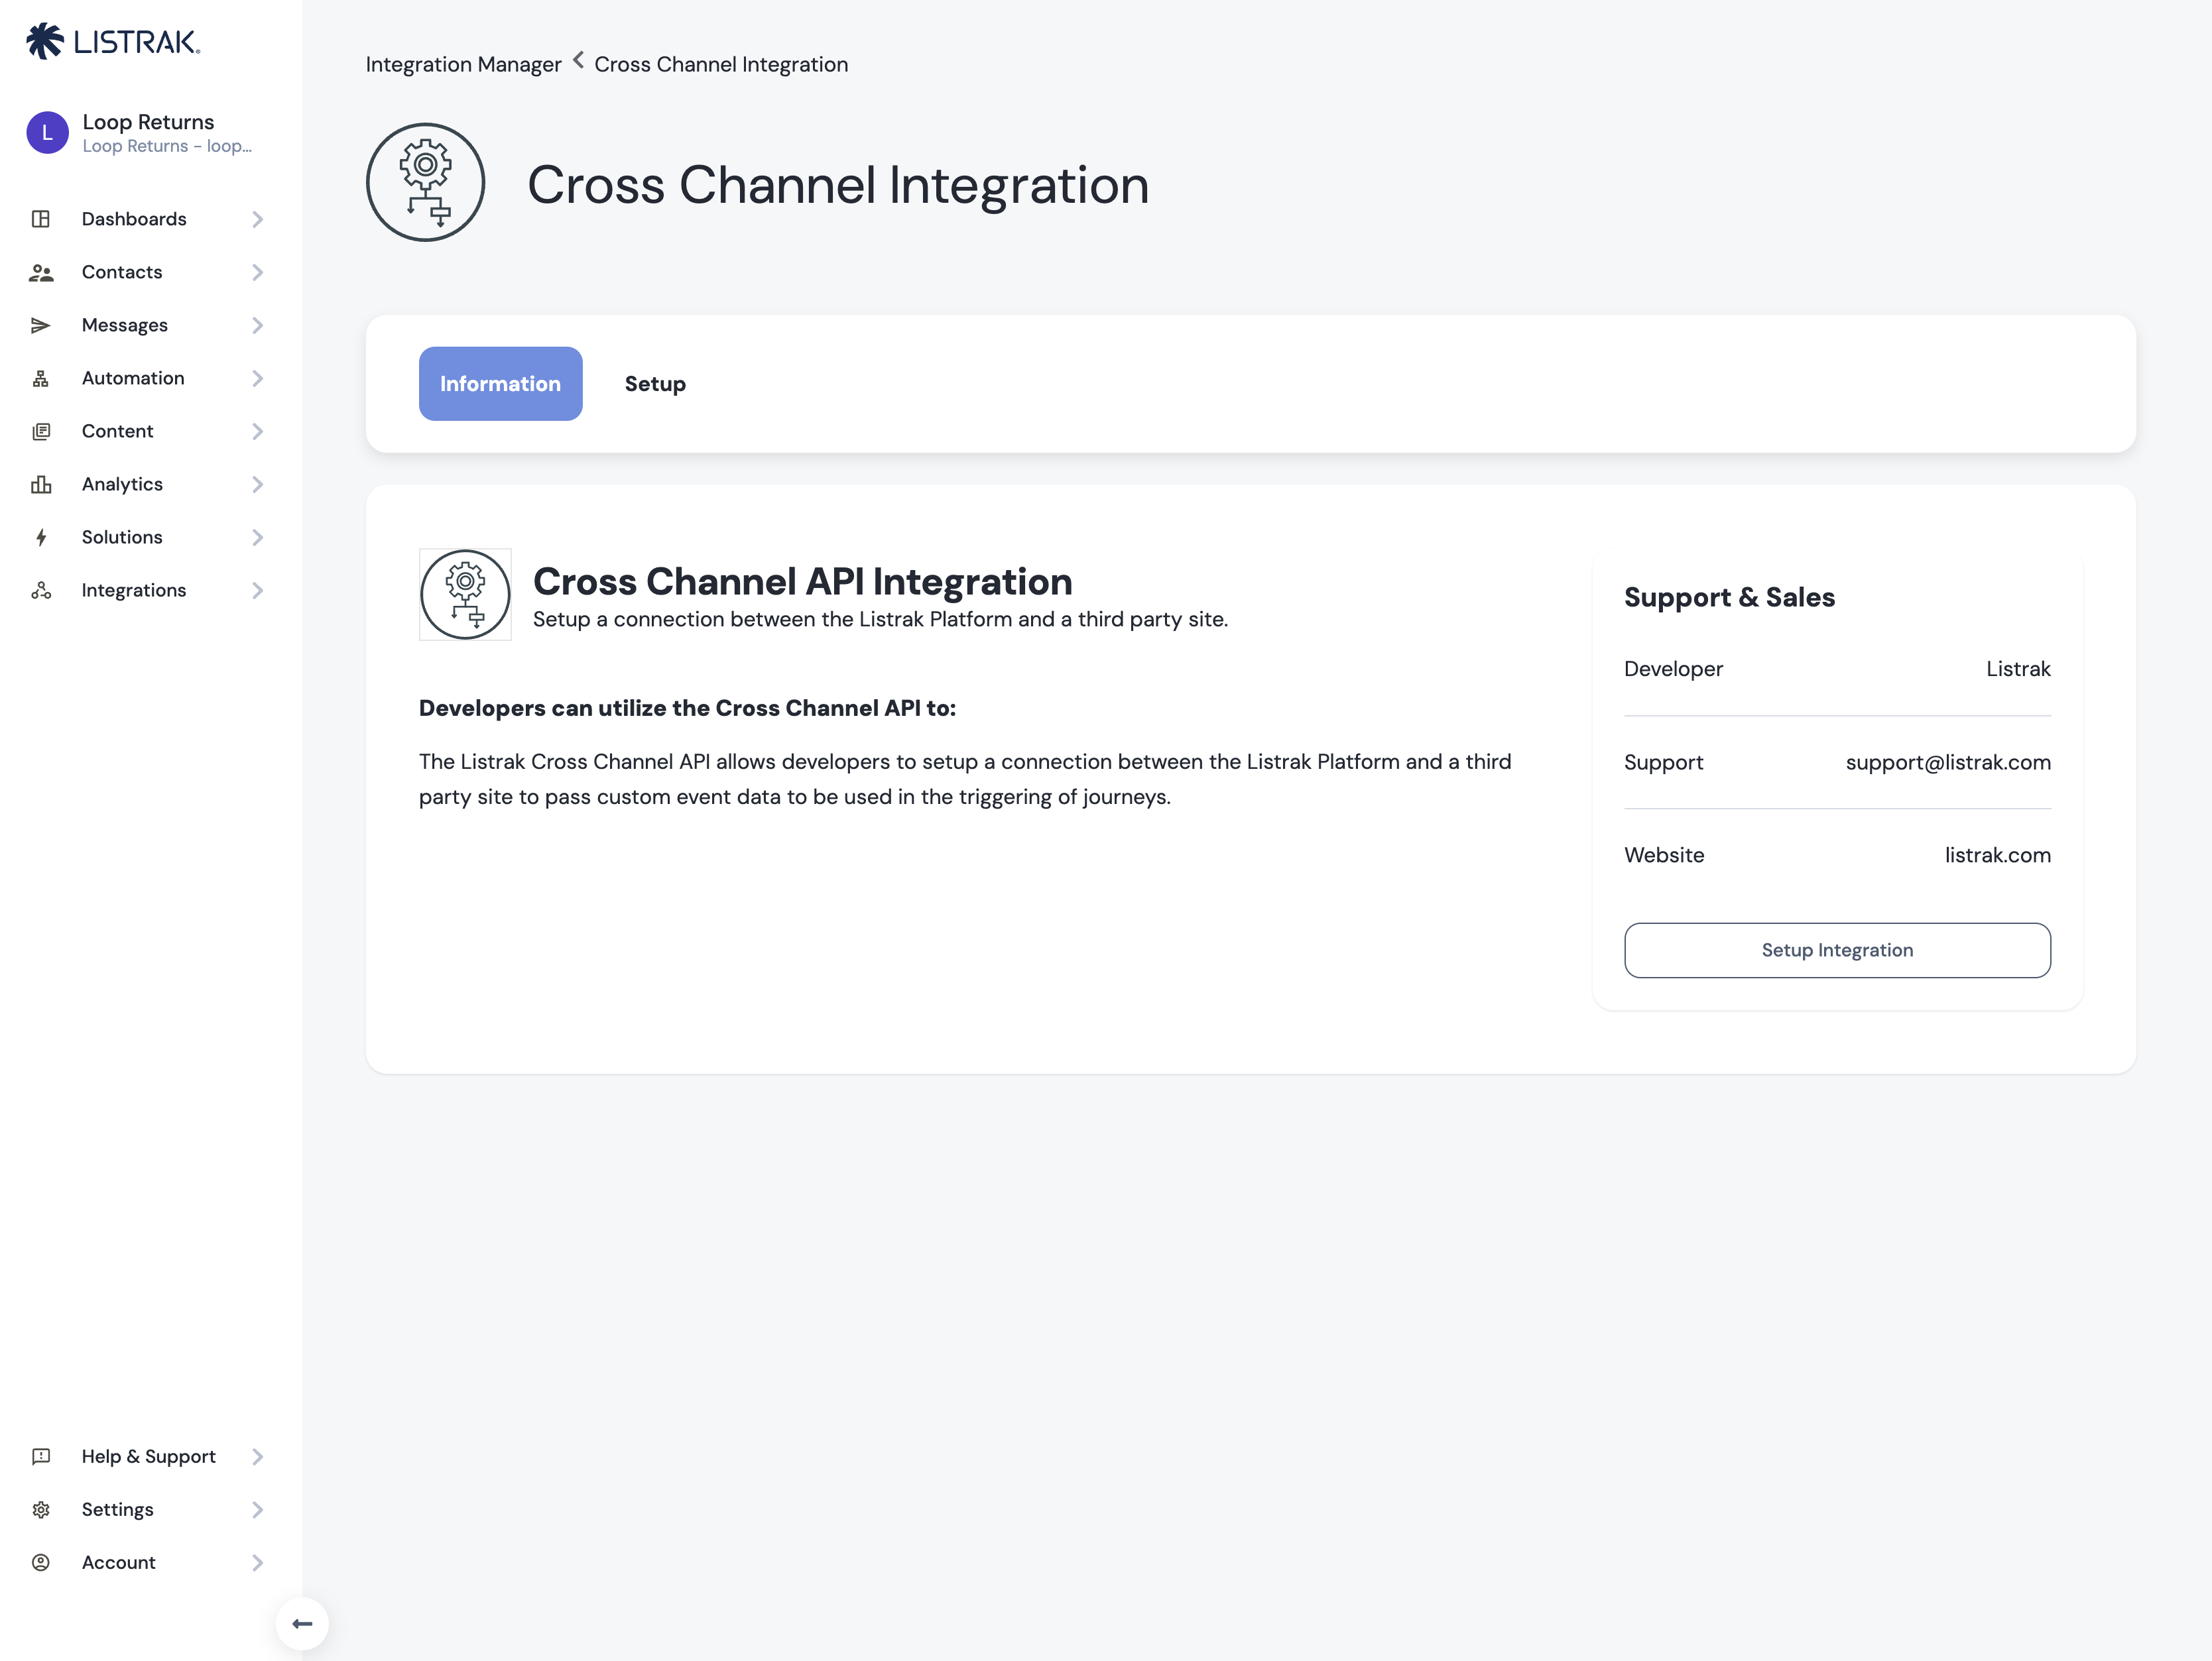Click the Support & Sales heading
The height and width of the screenshot is (1661, 2212).
[x=1729, y=597]
